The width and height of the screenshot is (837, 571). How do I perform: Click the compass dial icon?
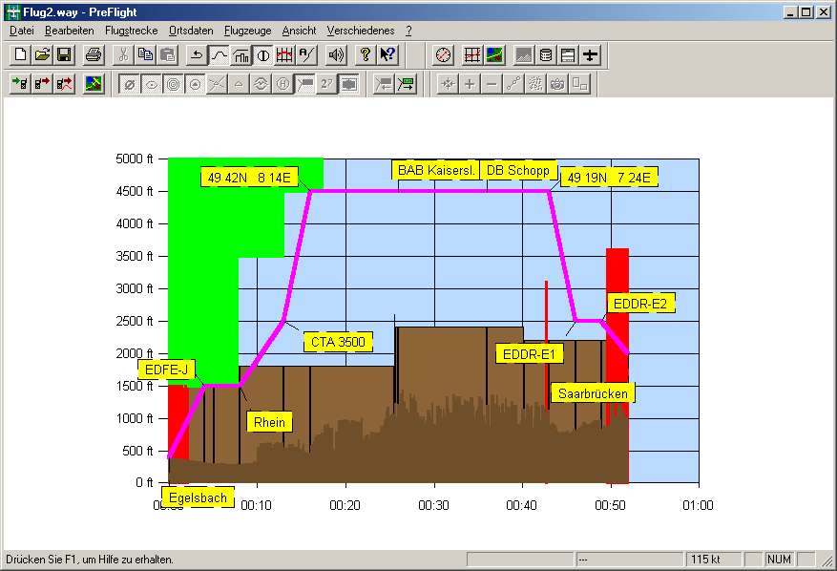[x=441, y=54]
